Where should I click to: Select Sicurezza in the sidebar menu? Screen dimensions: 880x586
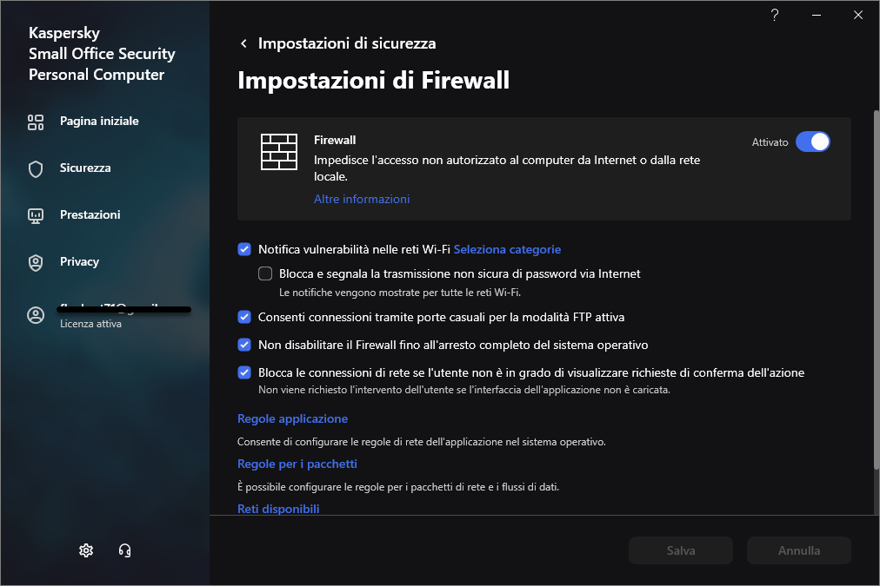click(85, 168)
